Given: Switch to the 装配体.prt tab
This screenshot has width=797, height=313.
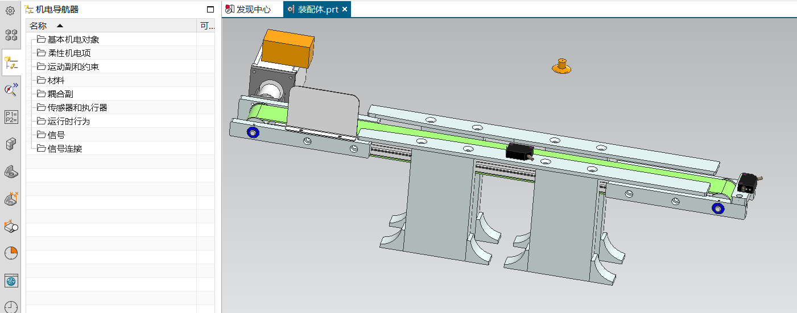Looking at the screenshot, I should [x=317, y=10].
